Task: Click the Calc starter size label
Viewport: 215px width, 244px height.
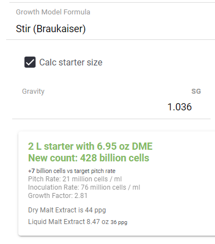Action: [71, 62]
